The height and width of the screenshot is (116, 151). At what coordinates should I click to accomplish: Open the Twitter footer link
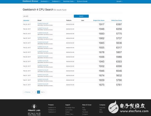click(x=84, y=110)
